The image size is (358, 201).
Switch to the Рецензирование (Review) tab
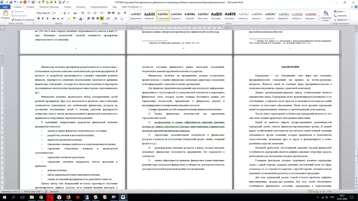[99, 7]
